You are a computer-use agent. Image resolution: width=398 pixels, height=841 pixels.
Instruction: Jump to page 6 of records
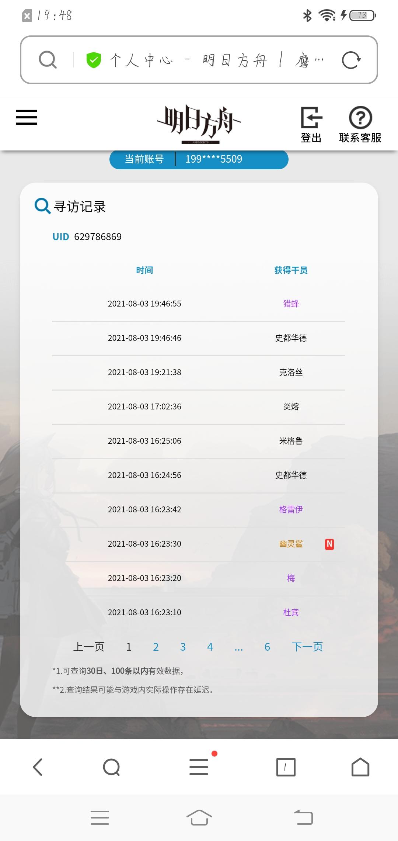click(x=267, y=647)
